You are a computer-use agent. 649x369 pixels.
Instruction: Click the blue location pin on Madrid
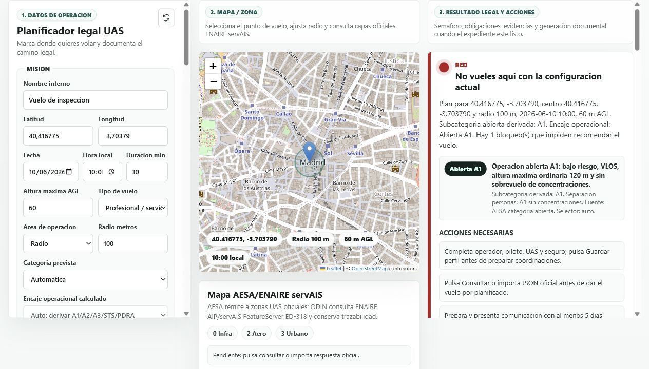(309, 152)
